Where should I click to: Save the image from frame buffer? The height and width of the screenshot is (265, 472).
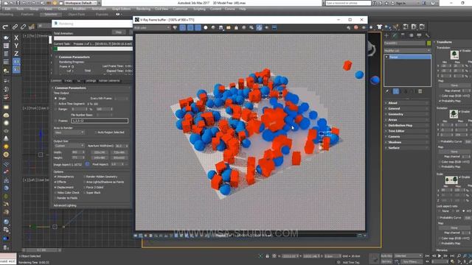[221, 28]
